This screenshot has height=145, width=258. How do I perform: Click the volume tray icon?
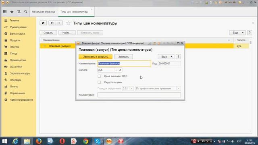point(233,141)
